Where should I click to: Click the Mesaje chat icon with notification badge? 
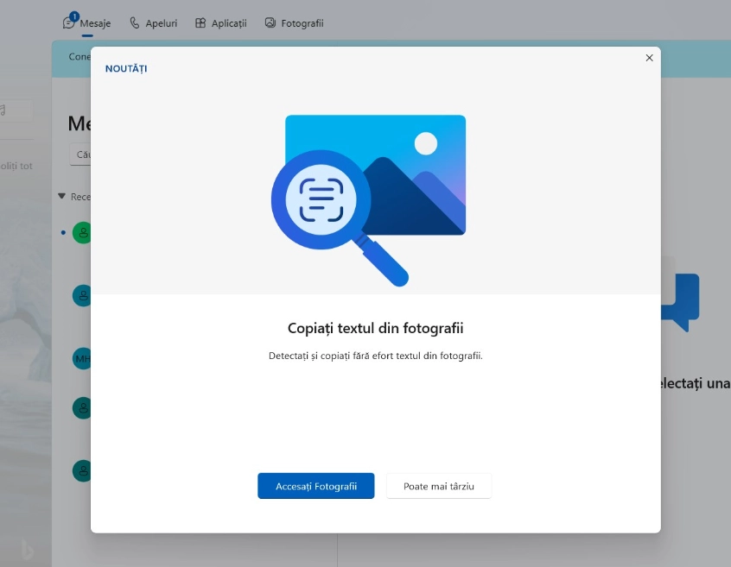click(x=69, y=22)
